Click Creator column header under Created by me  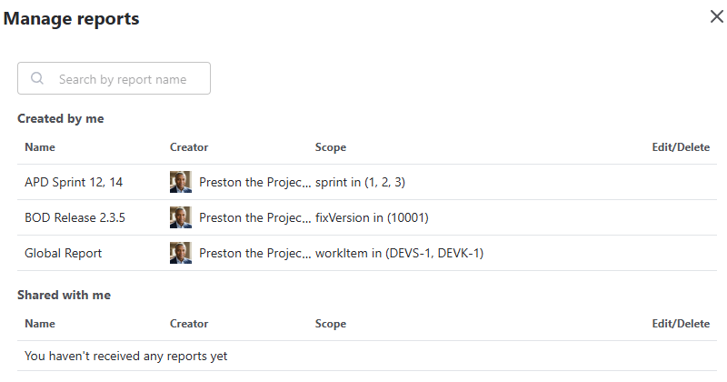tap(189, 147)
